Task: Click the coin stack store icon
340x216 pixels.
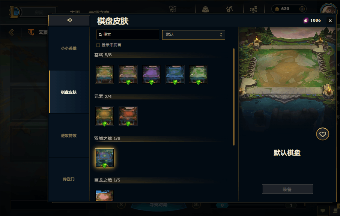Action: coord(253,9)
